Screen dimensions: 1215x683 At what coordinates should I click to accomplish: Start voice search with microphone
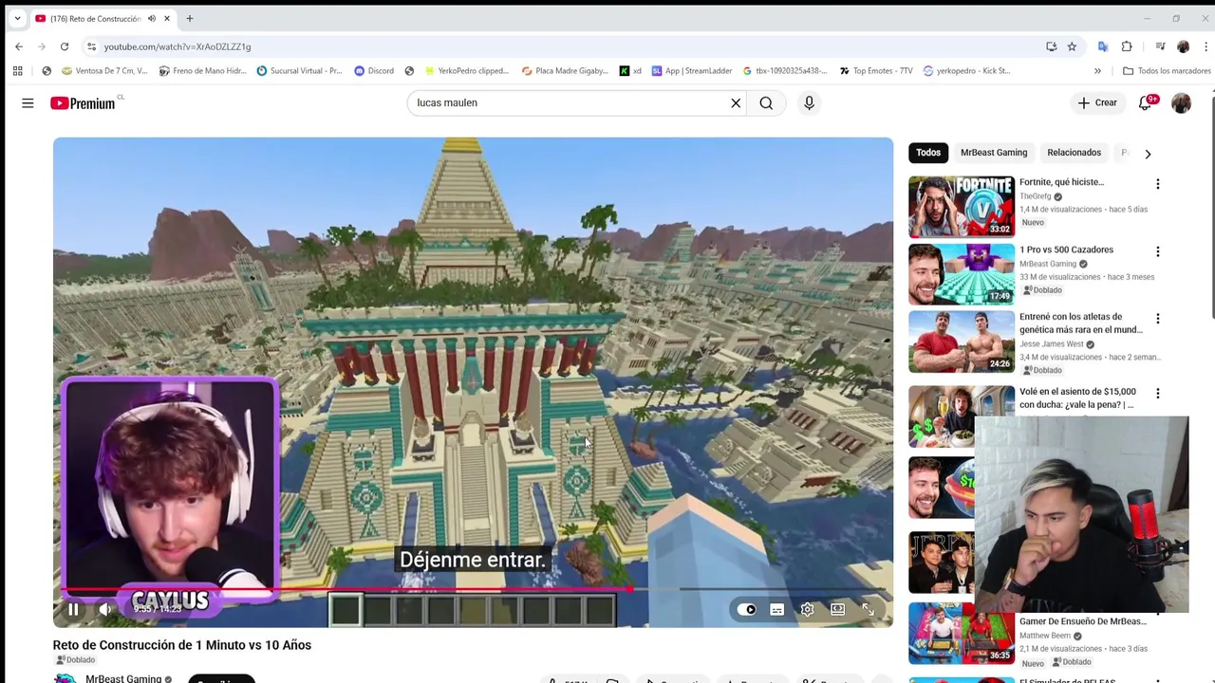[809, 102]
